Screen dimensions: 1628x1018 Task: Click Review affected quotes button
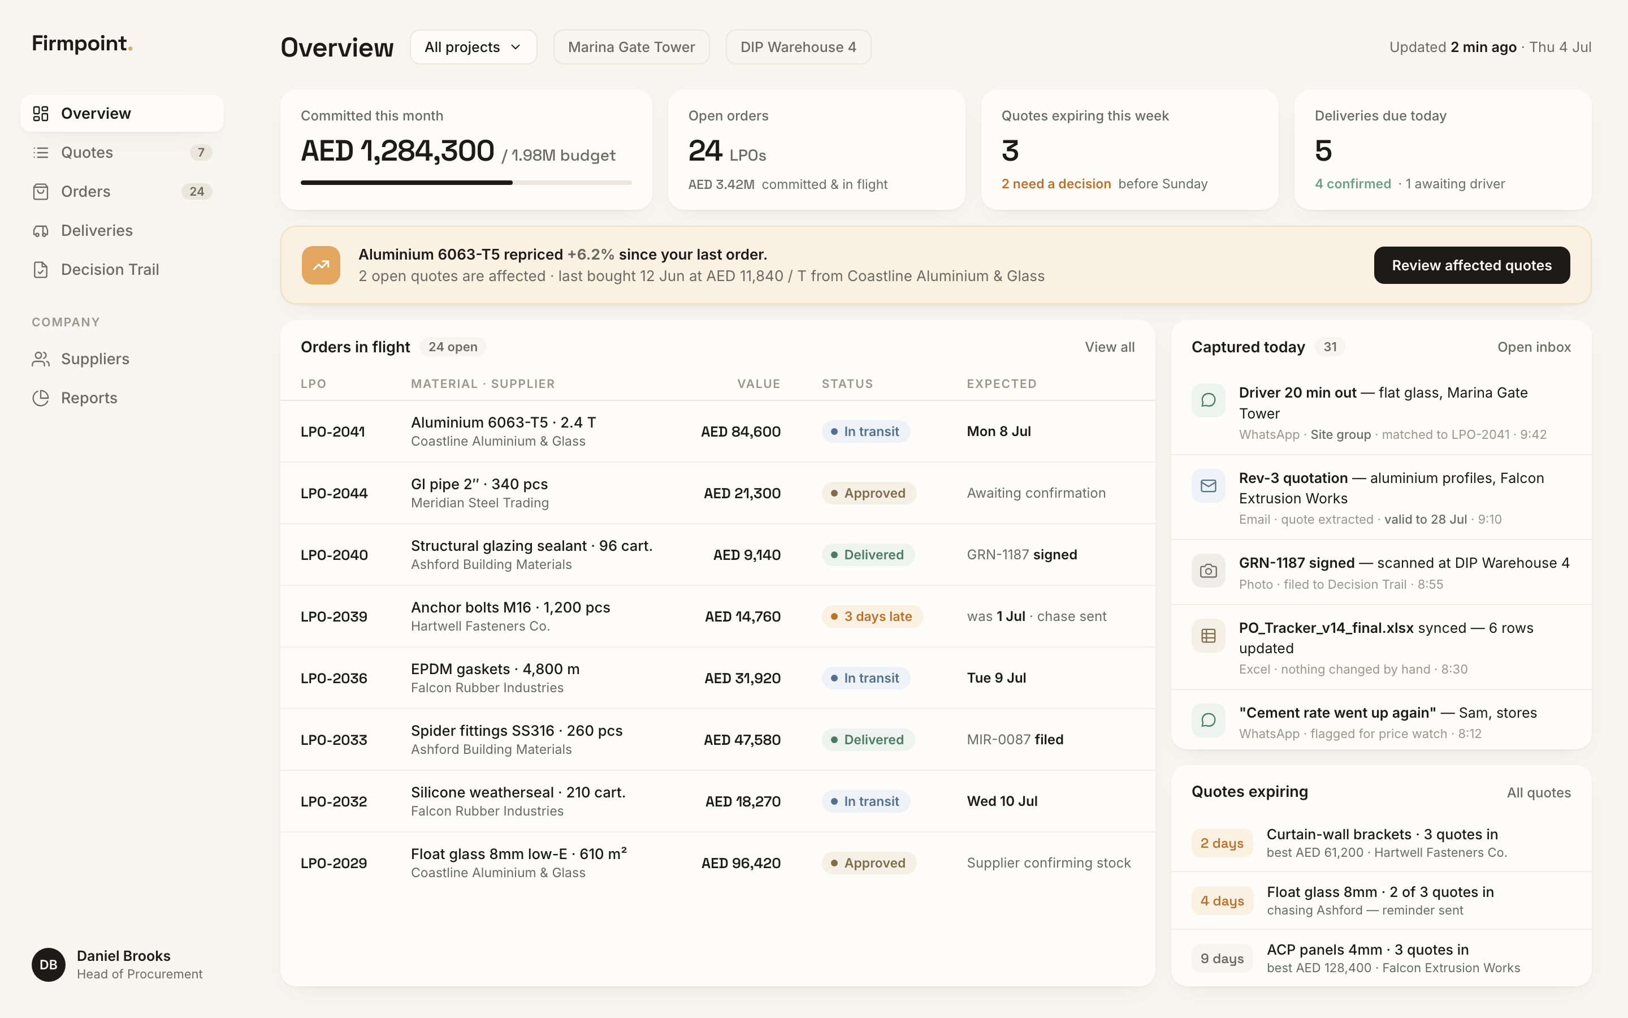point(1471,265)
